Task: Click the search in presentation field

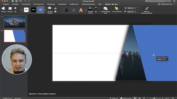Action: [x=158, y=1]
